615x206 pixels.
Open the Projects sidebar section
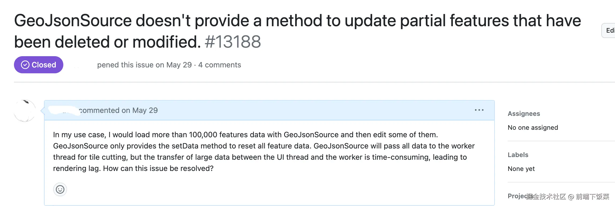(516, 196)
